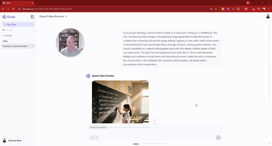The width and height of the screenshot is (272, 146).
Task: Open the Classroom Scene Generated chat
Action: coord(15,46)
